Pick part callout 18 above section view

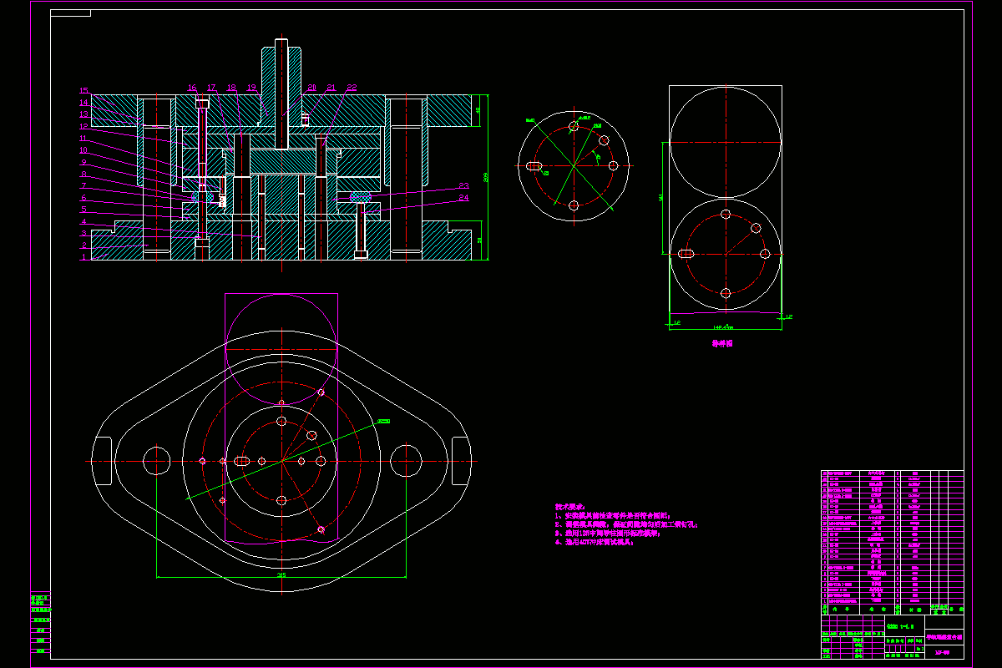click(x=231, y=88)
